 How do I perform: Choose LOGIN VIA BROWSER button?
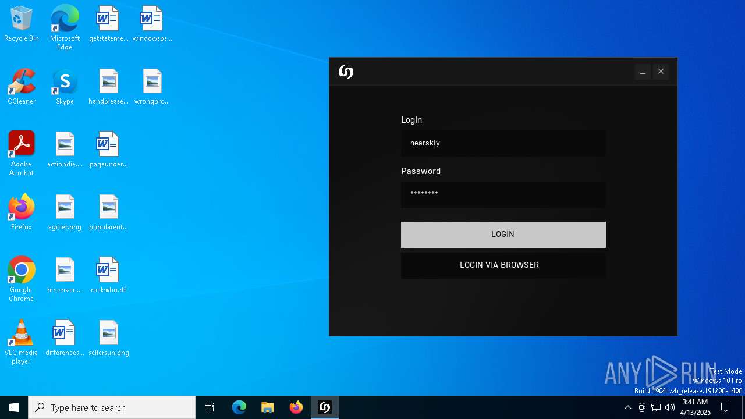[503, 265]
